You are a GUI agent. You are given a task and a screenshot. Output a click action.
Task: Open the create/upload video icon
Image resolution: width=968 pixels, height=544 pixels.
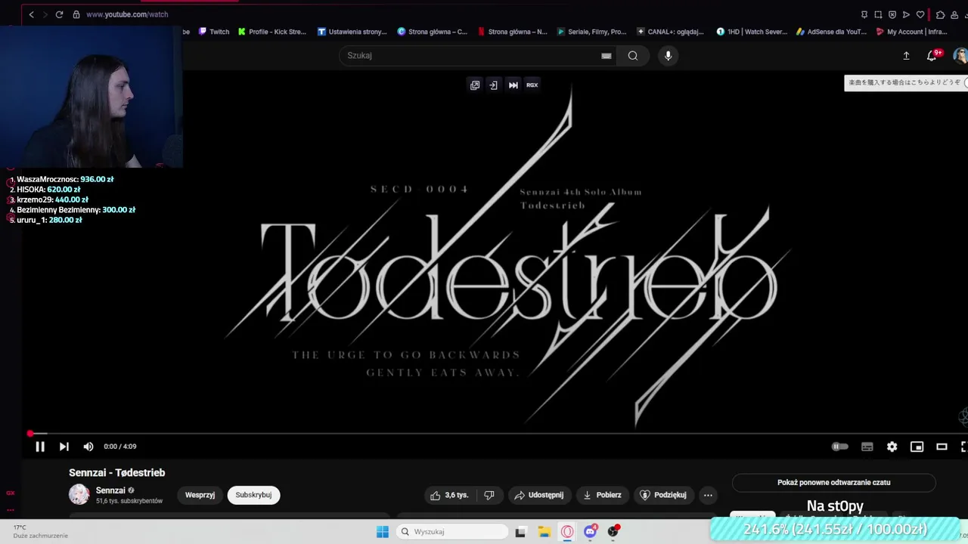pyautogui.click(x=906, y=55)
